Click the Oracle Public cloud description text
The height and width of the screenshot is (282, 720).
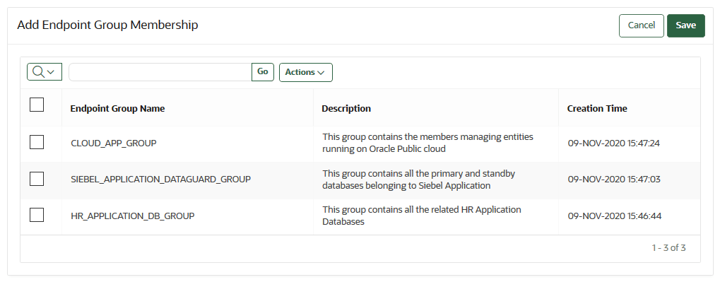click(x=427, y=143)
